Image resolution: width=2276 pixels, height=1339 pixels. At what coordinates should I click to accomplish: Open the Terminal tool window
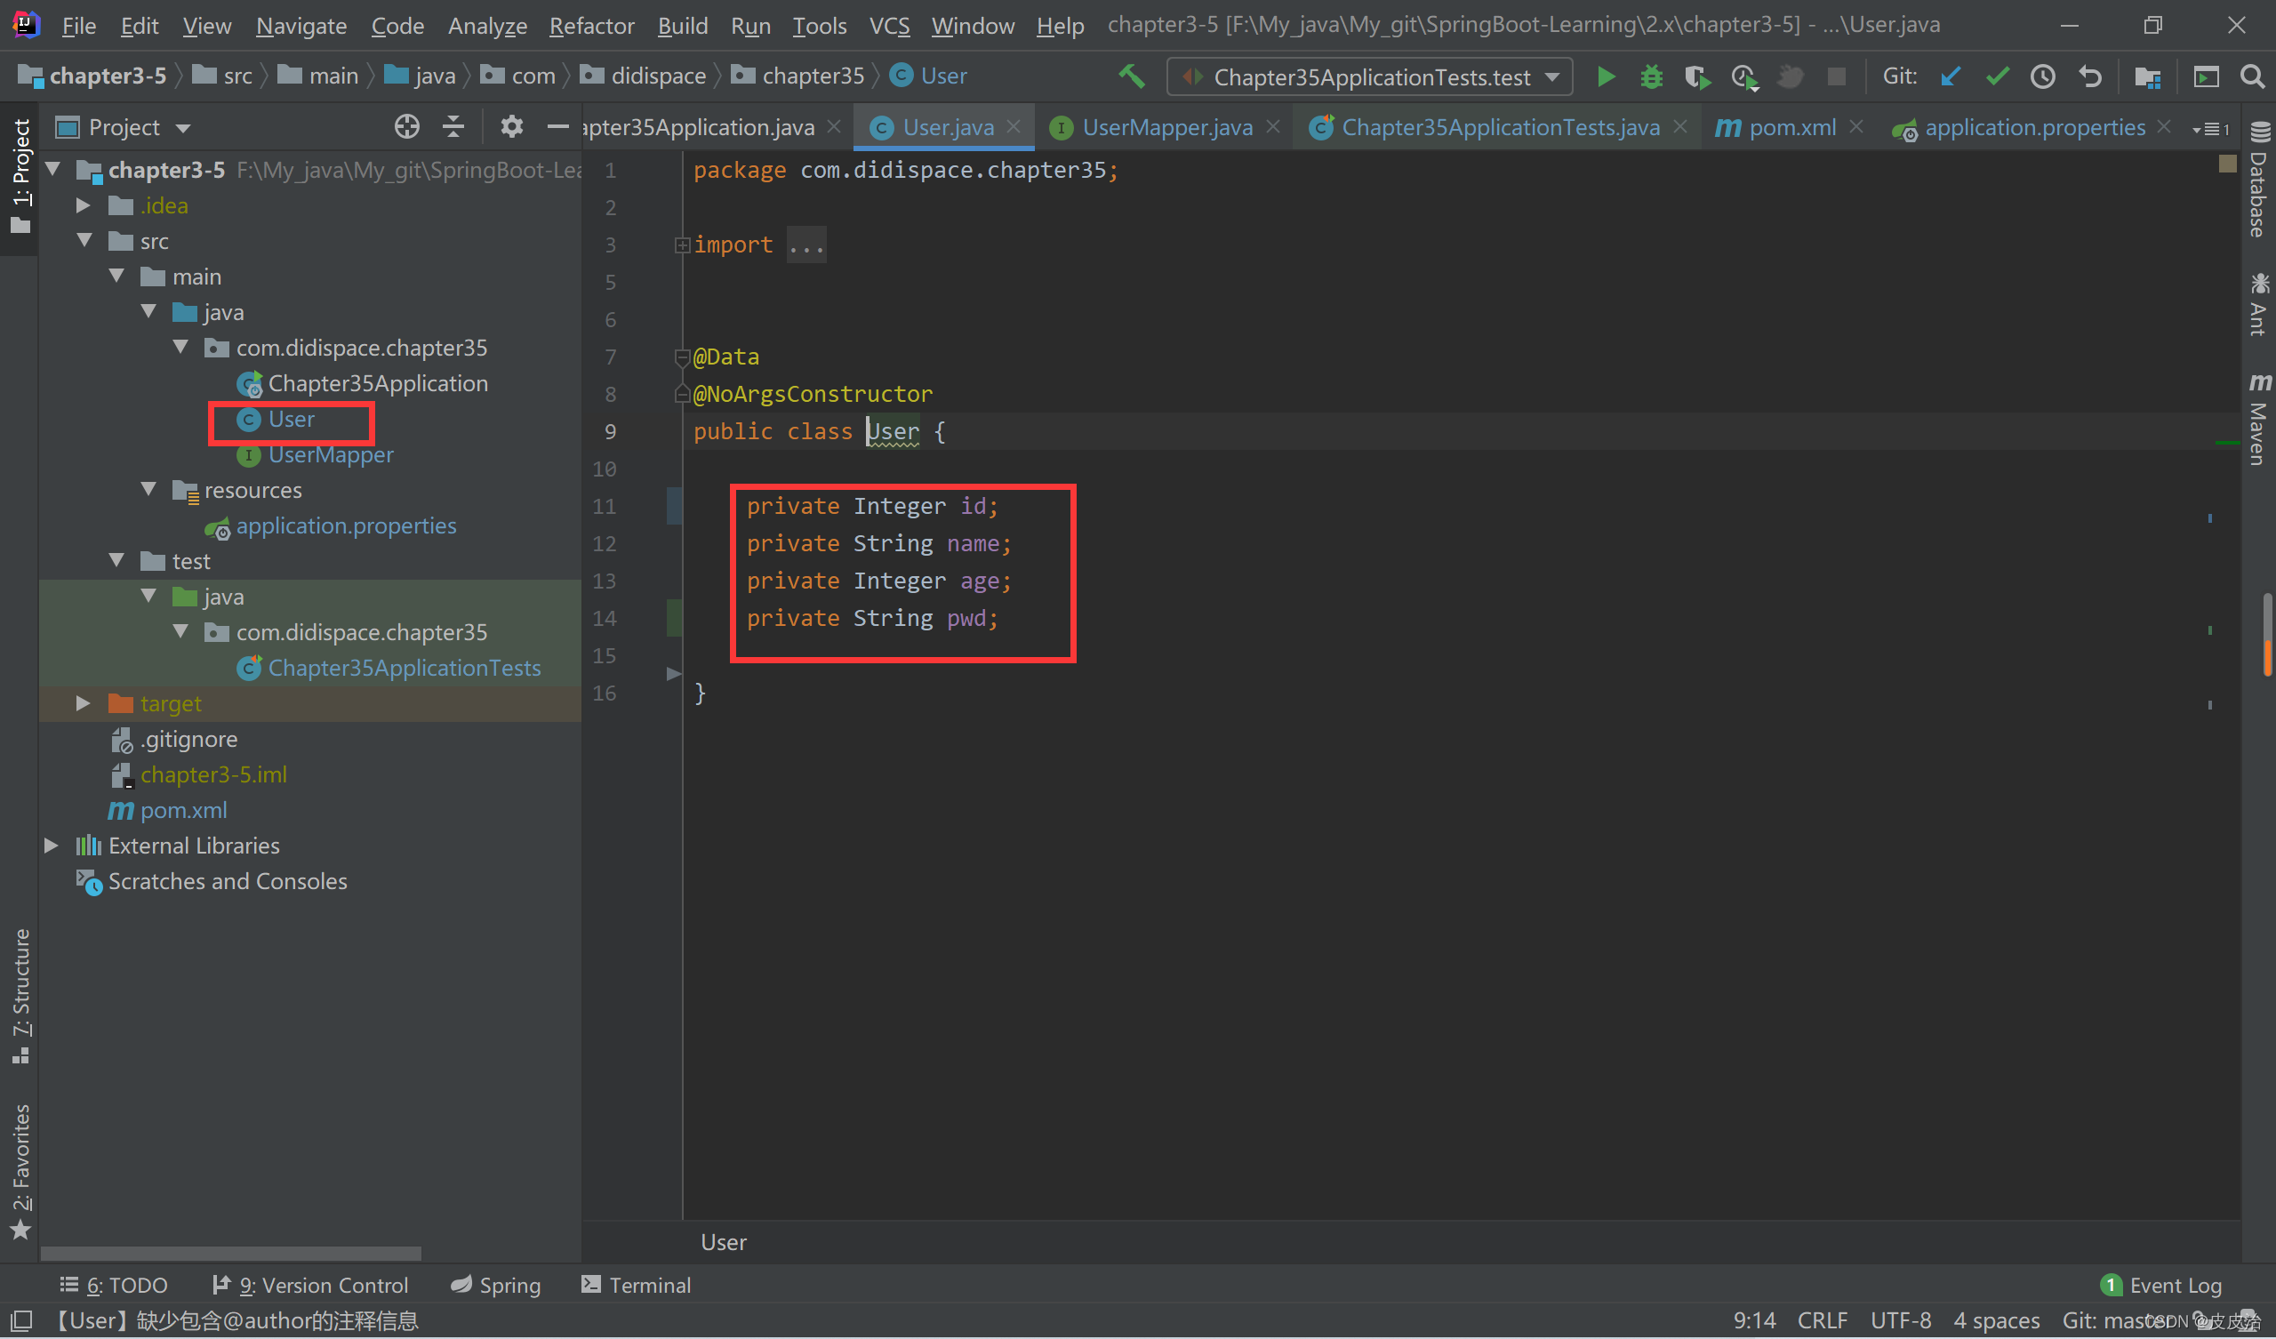coord(636,1284)
